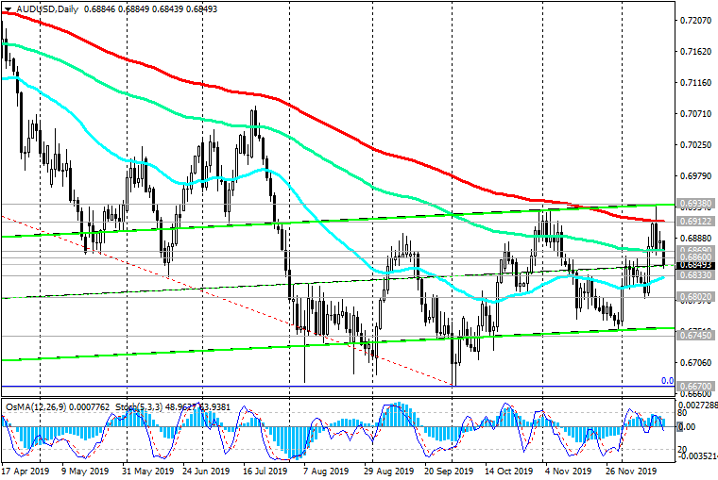This screenshot has width=718, height=480.
Task: Click the 31 May 2019 date label
Action: [147, 471]
